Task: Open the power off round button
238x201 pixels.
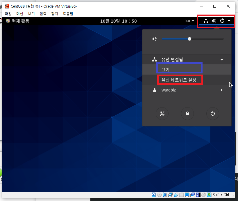Action: (x=212, y=114)
